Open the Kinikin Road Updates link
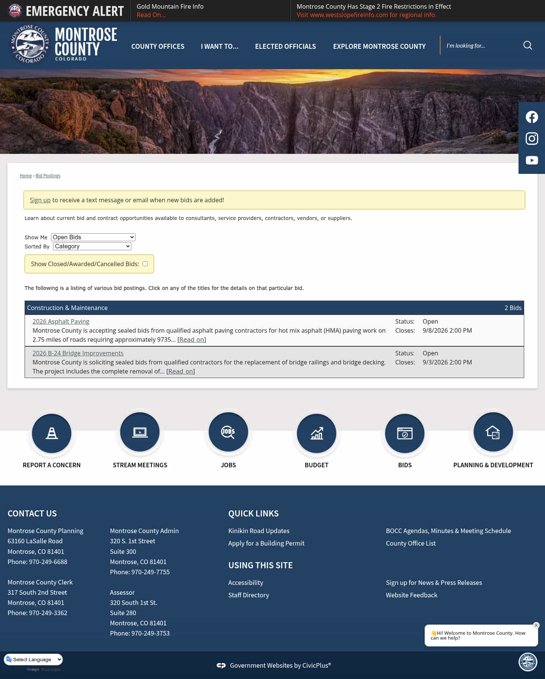The image size is (545, 679). (x=259, y=531)
